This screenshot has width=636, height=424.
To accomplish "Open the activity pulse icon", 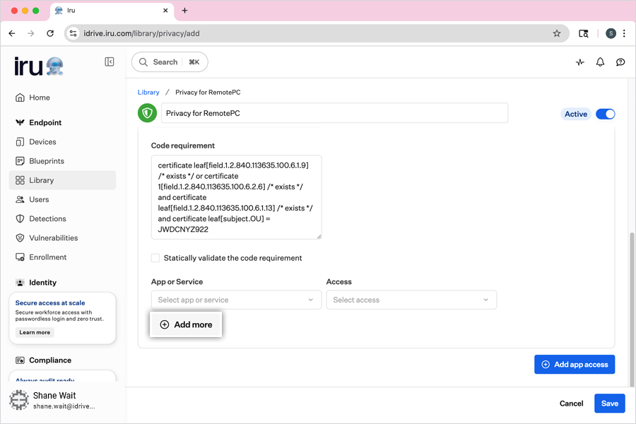I will 580,62.
